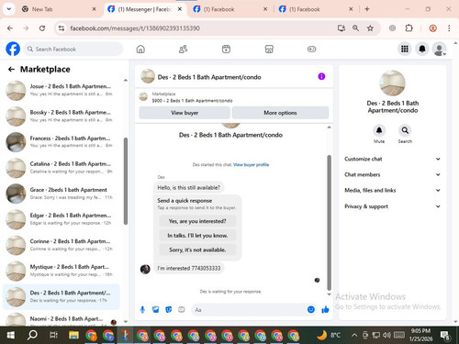Mute the conversation with the bell icon

point(379,130)
